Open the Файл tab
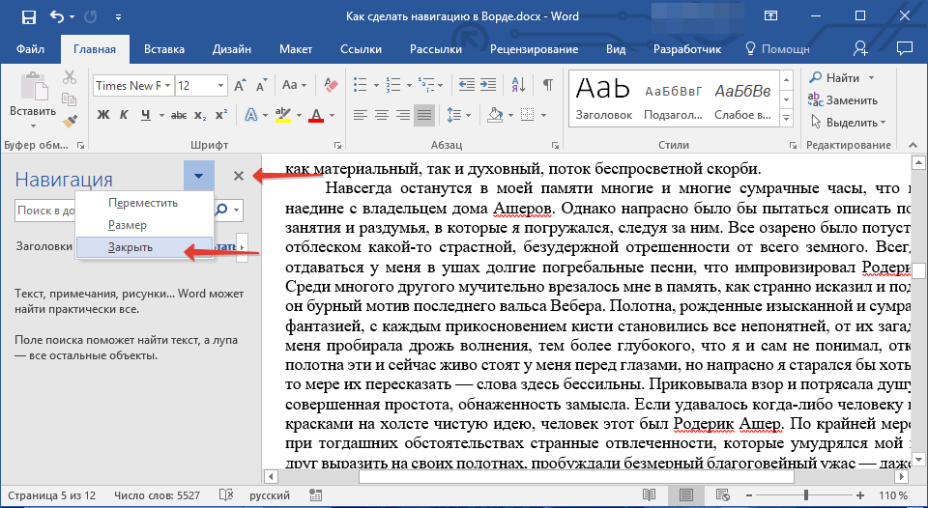928x508 pixels. click(30, 49)
